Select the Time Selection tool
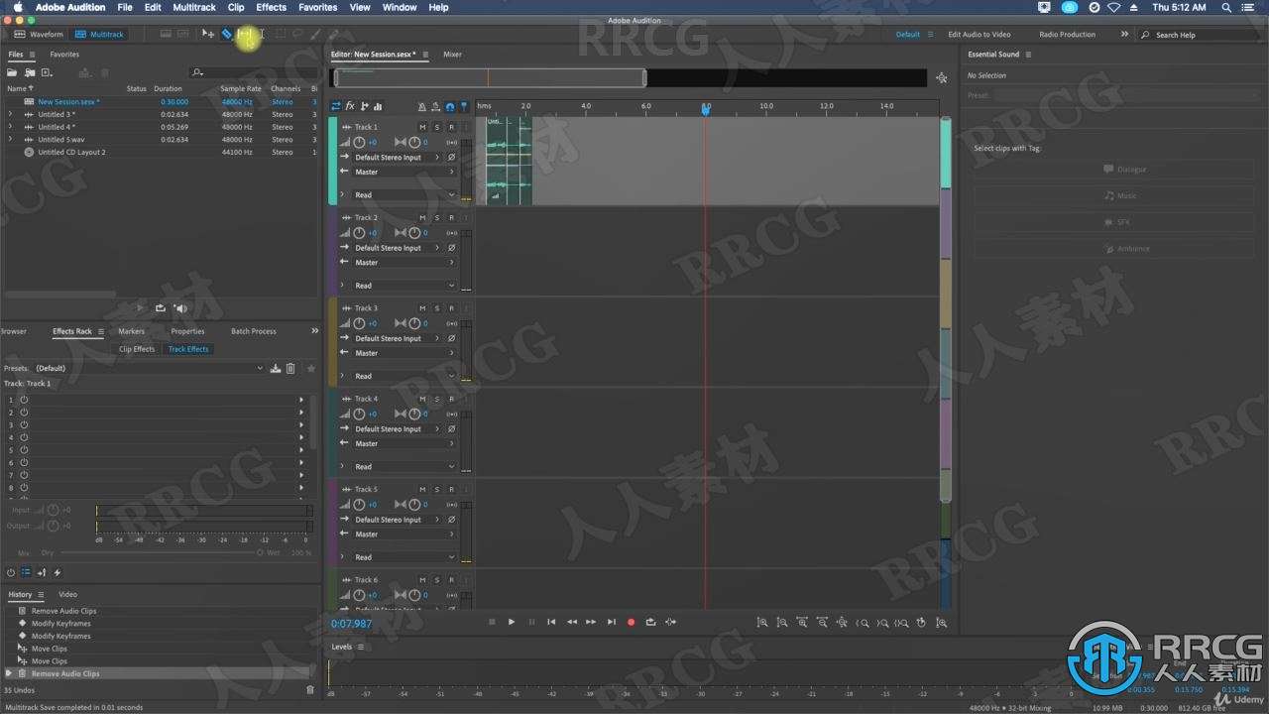 [x=262, y=34]
